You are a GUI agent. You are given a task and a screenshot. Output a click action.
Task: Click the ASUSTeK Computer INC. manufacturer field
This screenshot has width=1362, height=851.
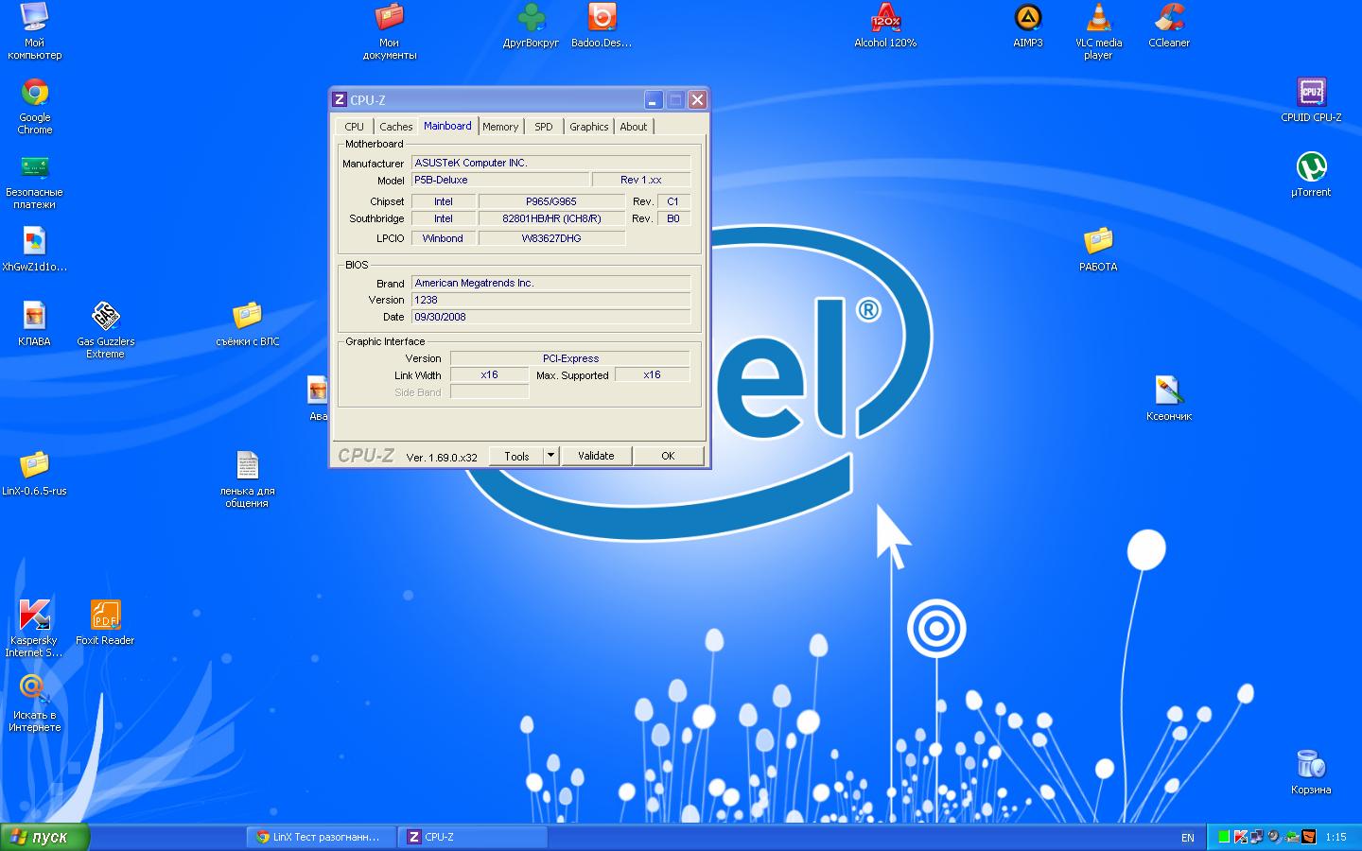pyautogui.click(x=551, y=163)
